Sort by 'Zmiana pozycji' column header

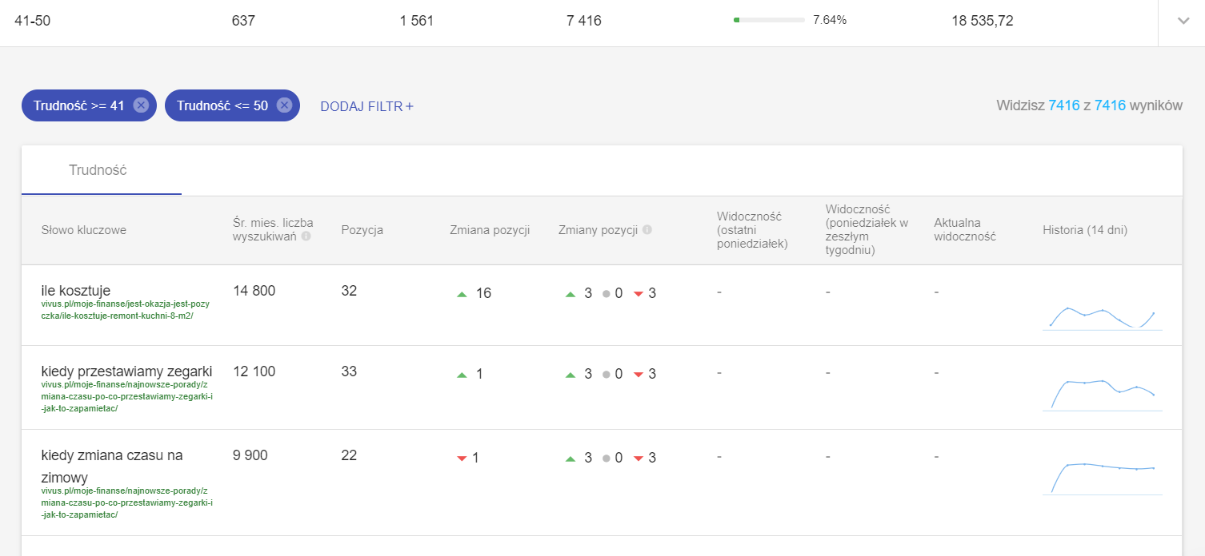coord(490,230)
